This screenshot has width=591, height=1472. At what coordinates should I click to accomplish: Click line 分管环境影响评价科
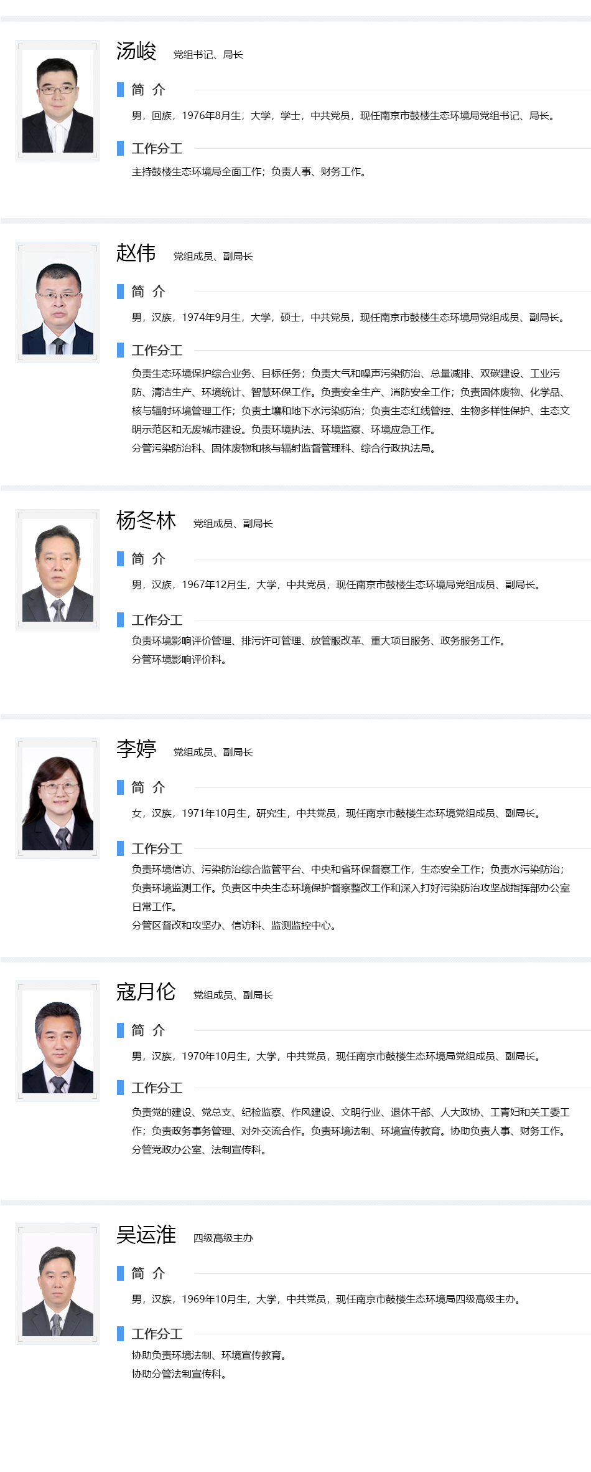(179, 660)
